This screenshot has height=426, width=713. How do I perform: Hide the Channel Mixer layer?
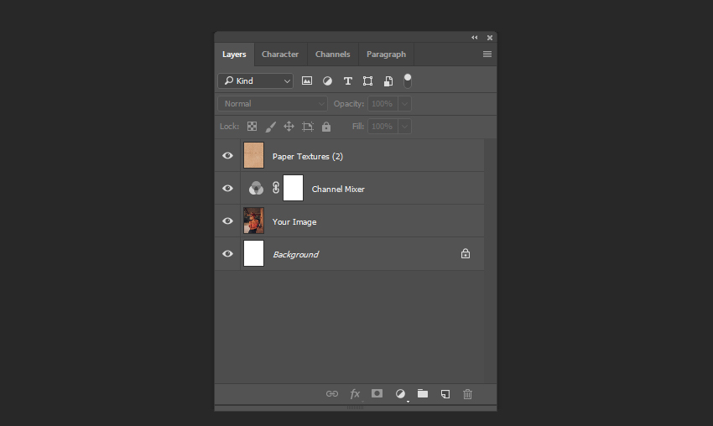coord(228,188)
